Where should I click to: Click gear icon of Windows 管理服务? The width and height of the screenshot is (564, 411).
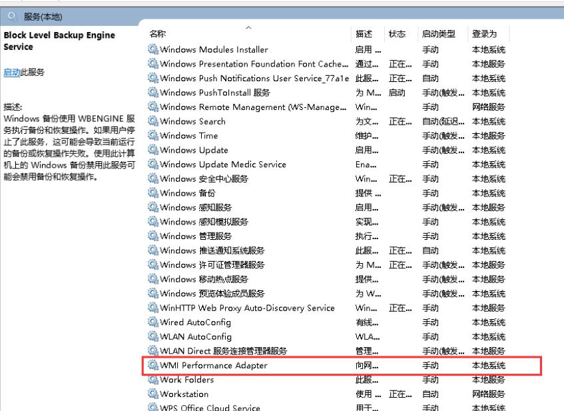[153, 236]
